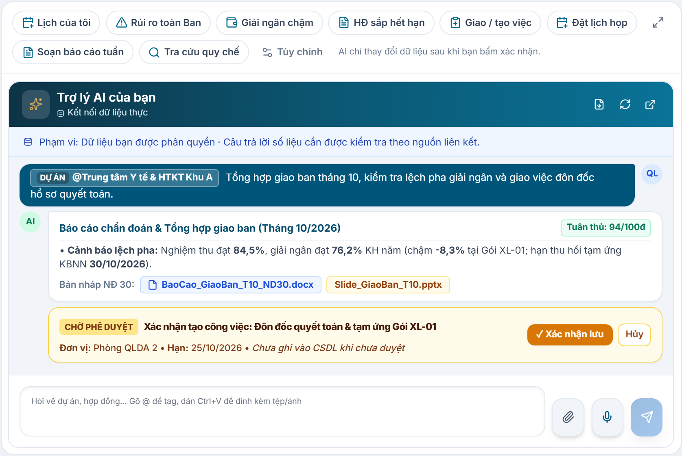Refresh the AI conversation icon

point(625,104)
